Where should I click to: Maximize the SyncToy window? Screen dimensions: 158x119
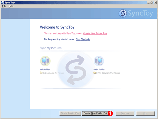(151, 2)
